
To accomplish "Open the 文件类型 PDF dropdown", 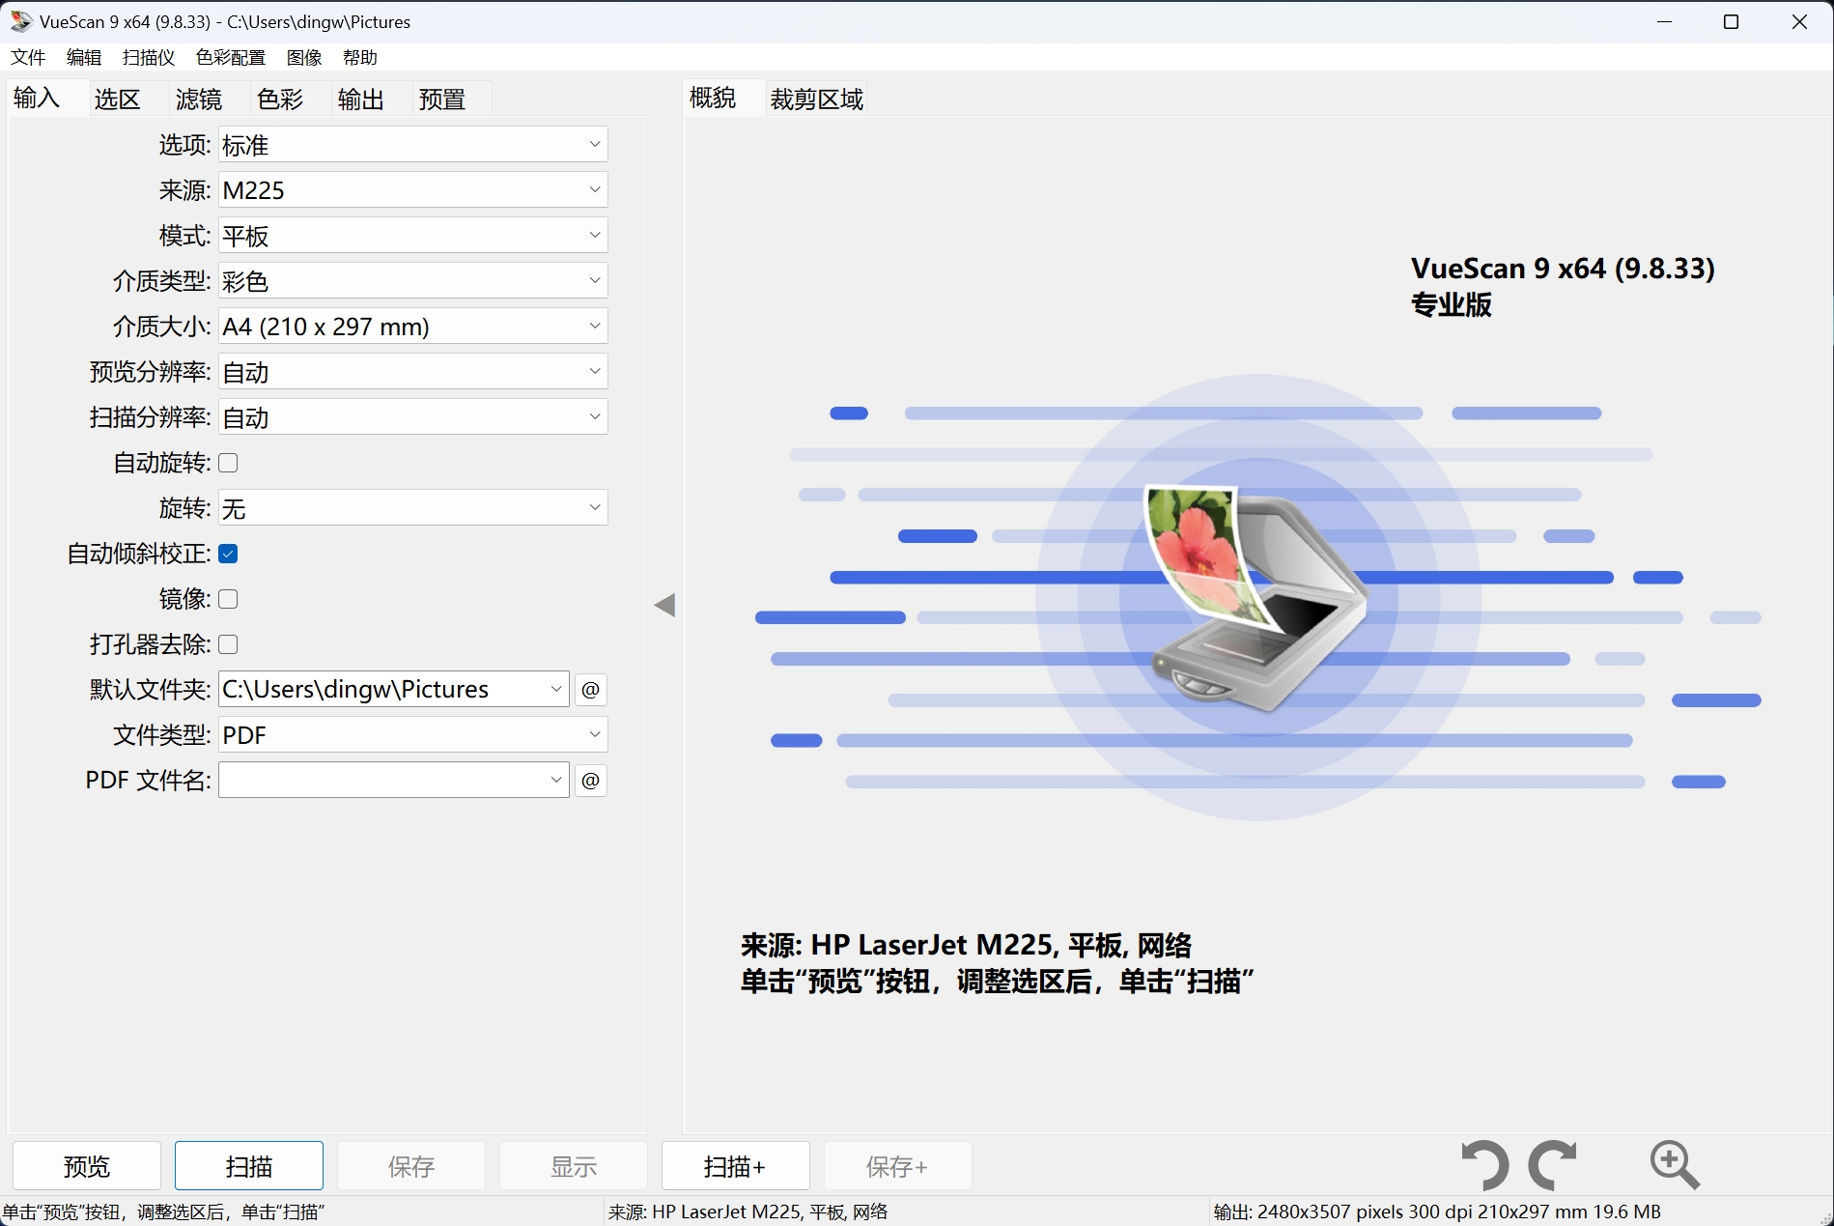I will coord(412,735).
